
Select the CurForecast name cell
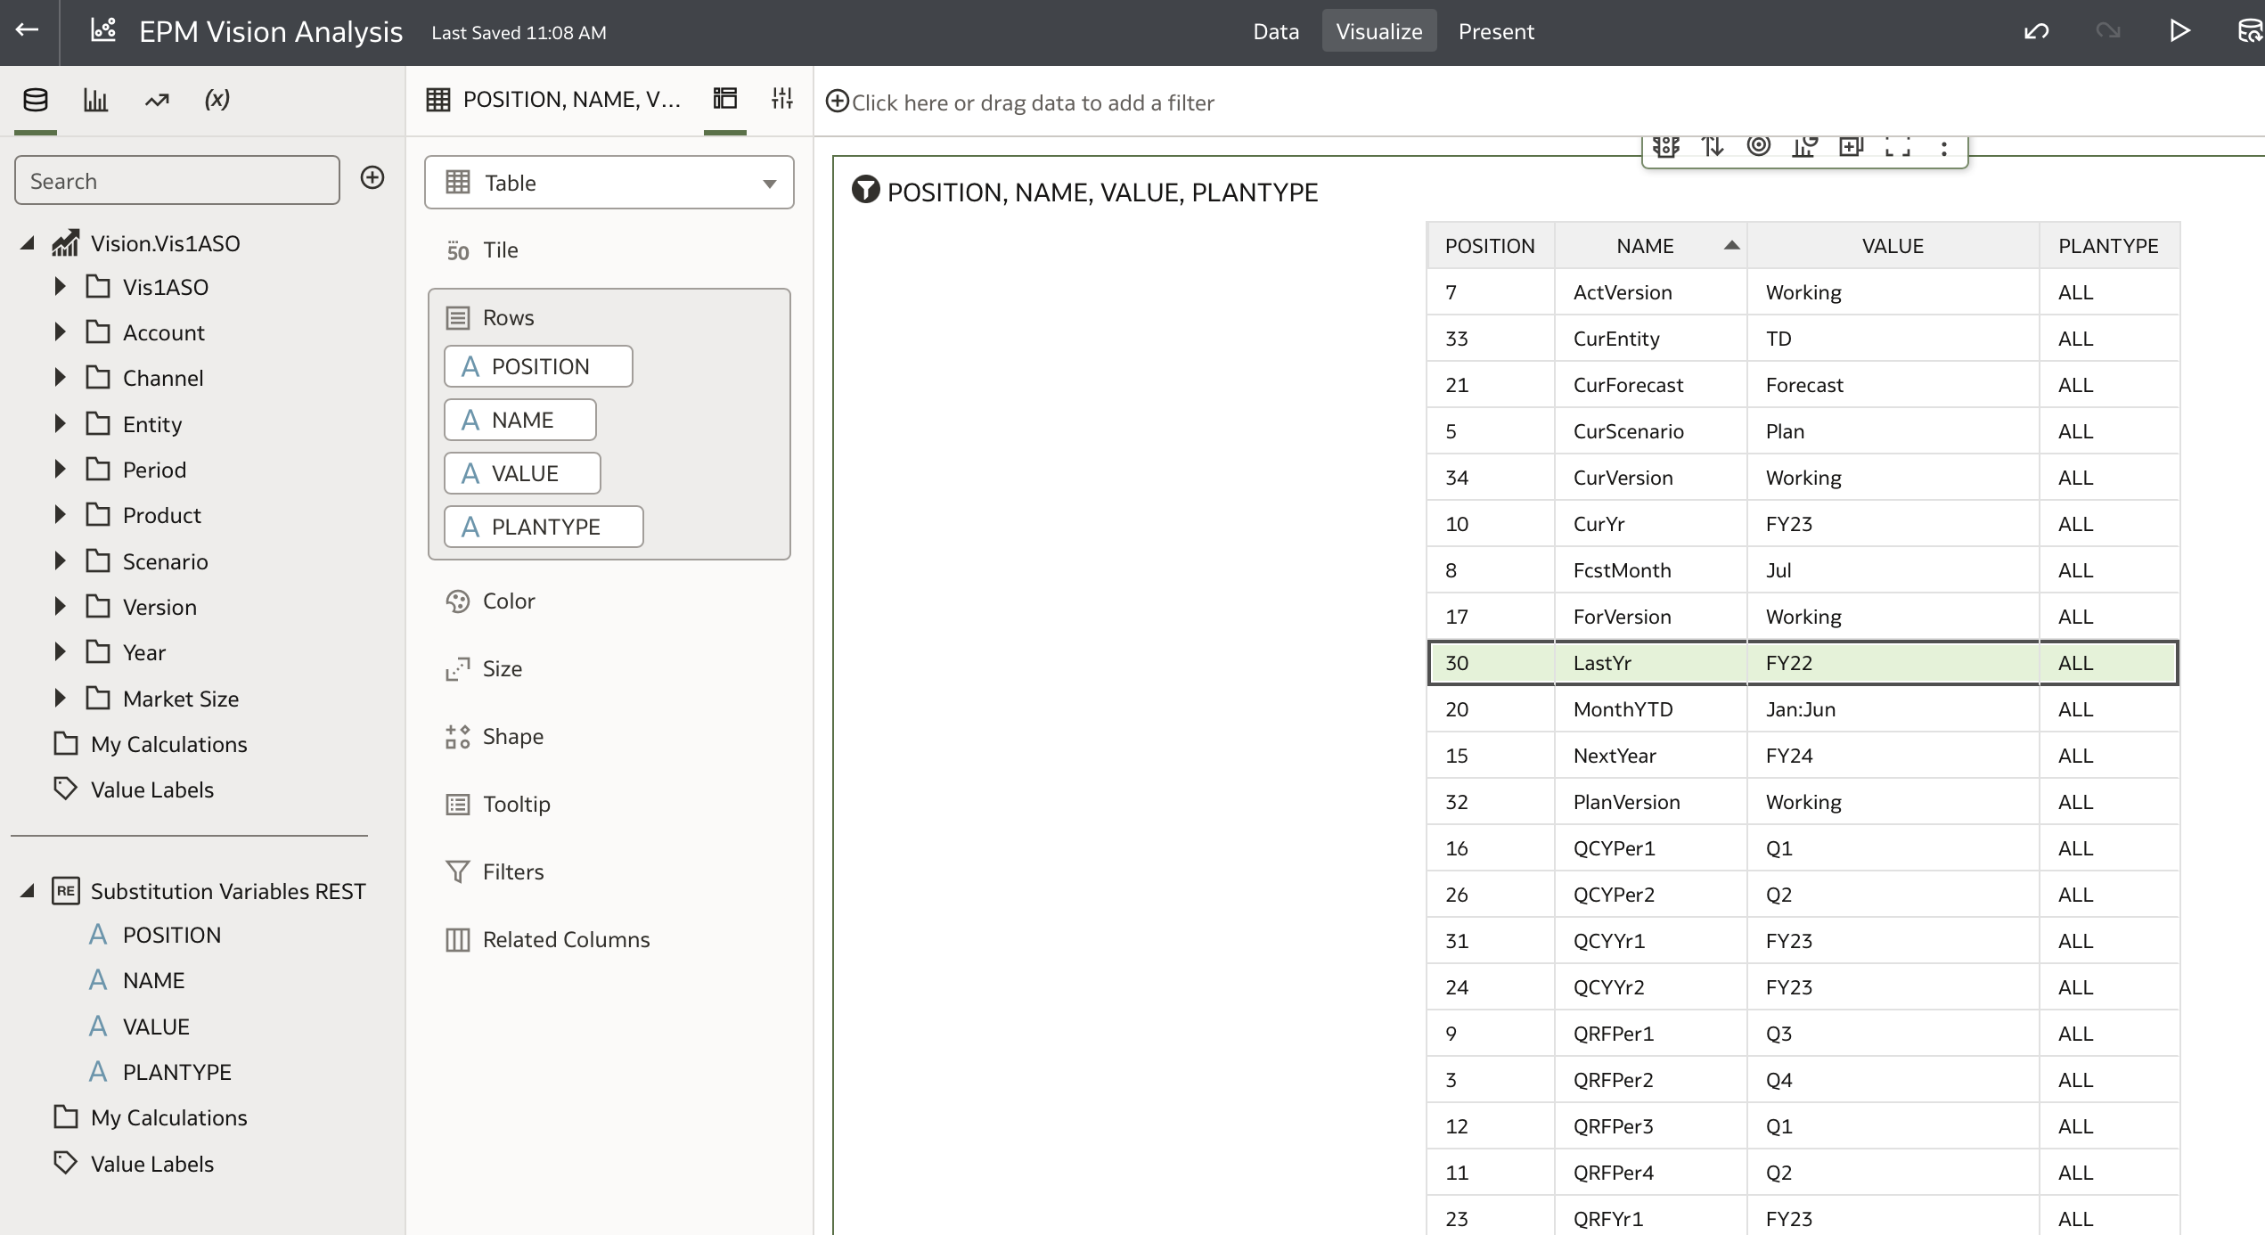[x=1650, y=385]
